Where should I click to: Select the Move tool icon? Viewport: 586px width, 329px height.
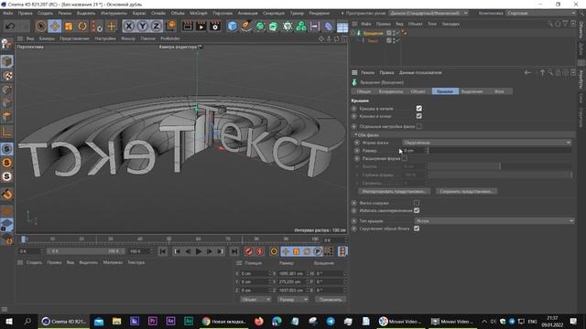(x=55, y=27)
